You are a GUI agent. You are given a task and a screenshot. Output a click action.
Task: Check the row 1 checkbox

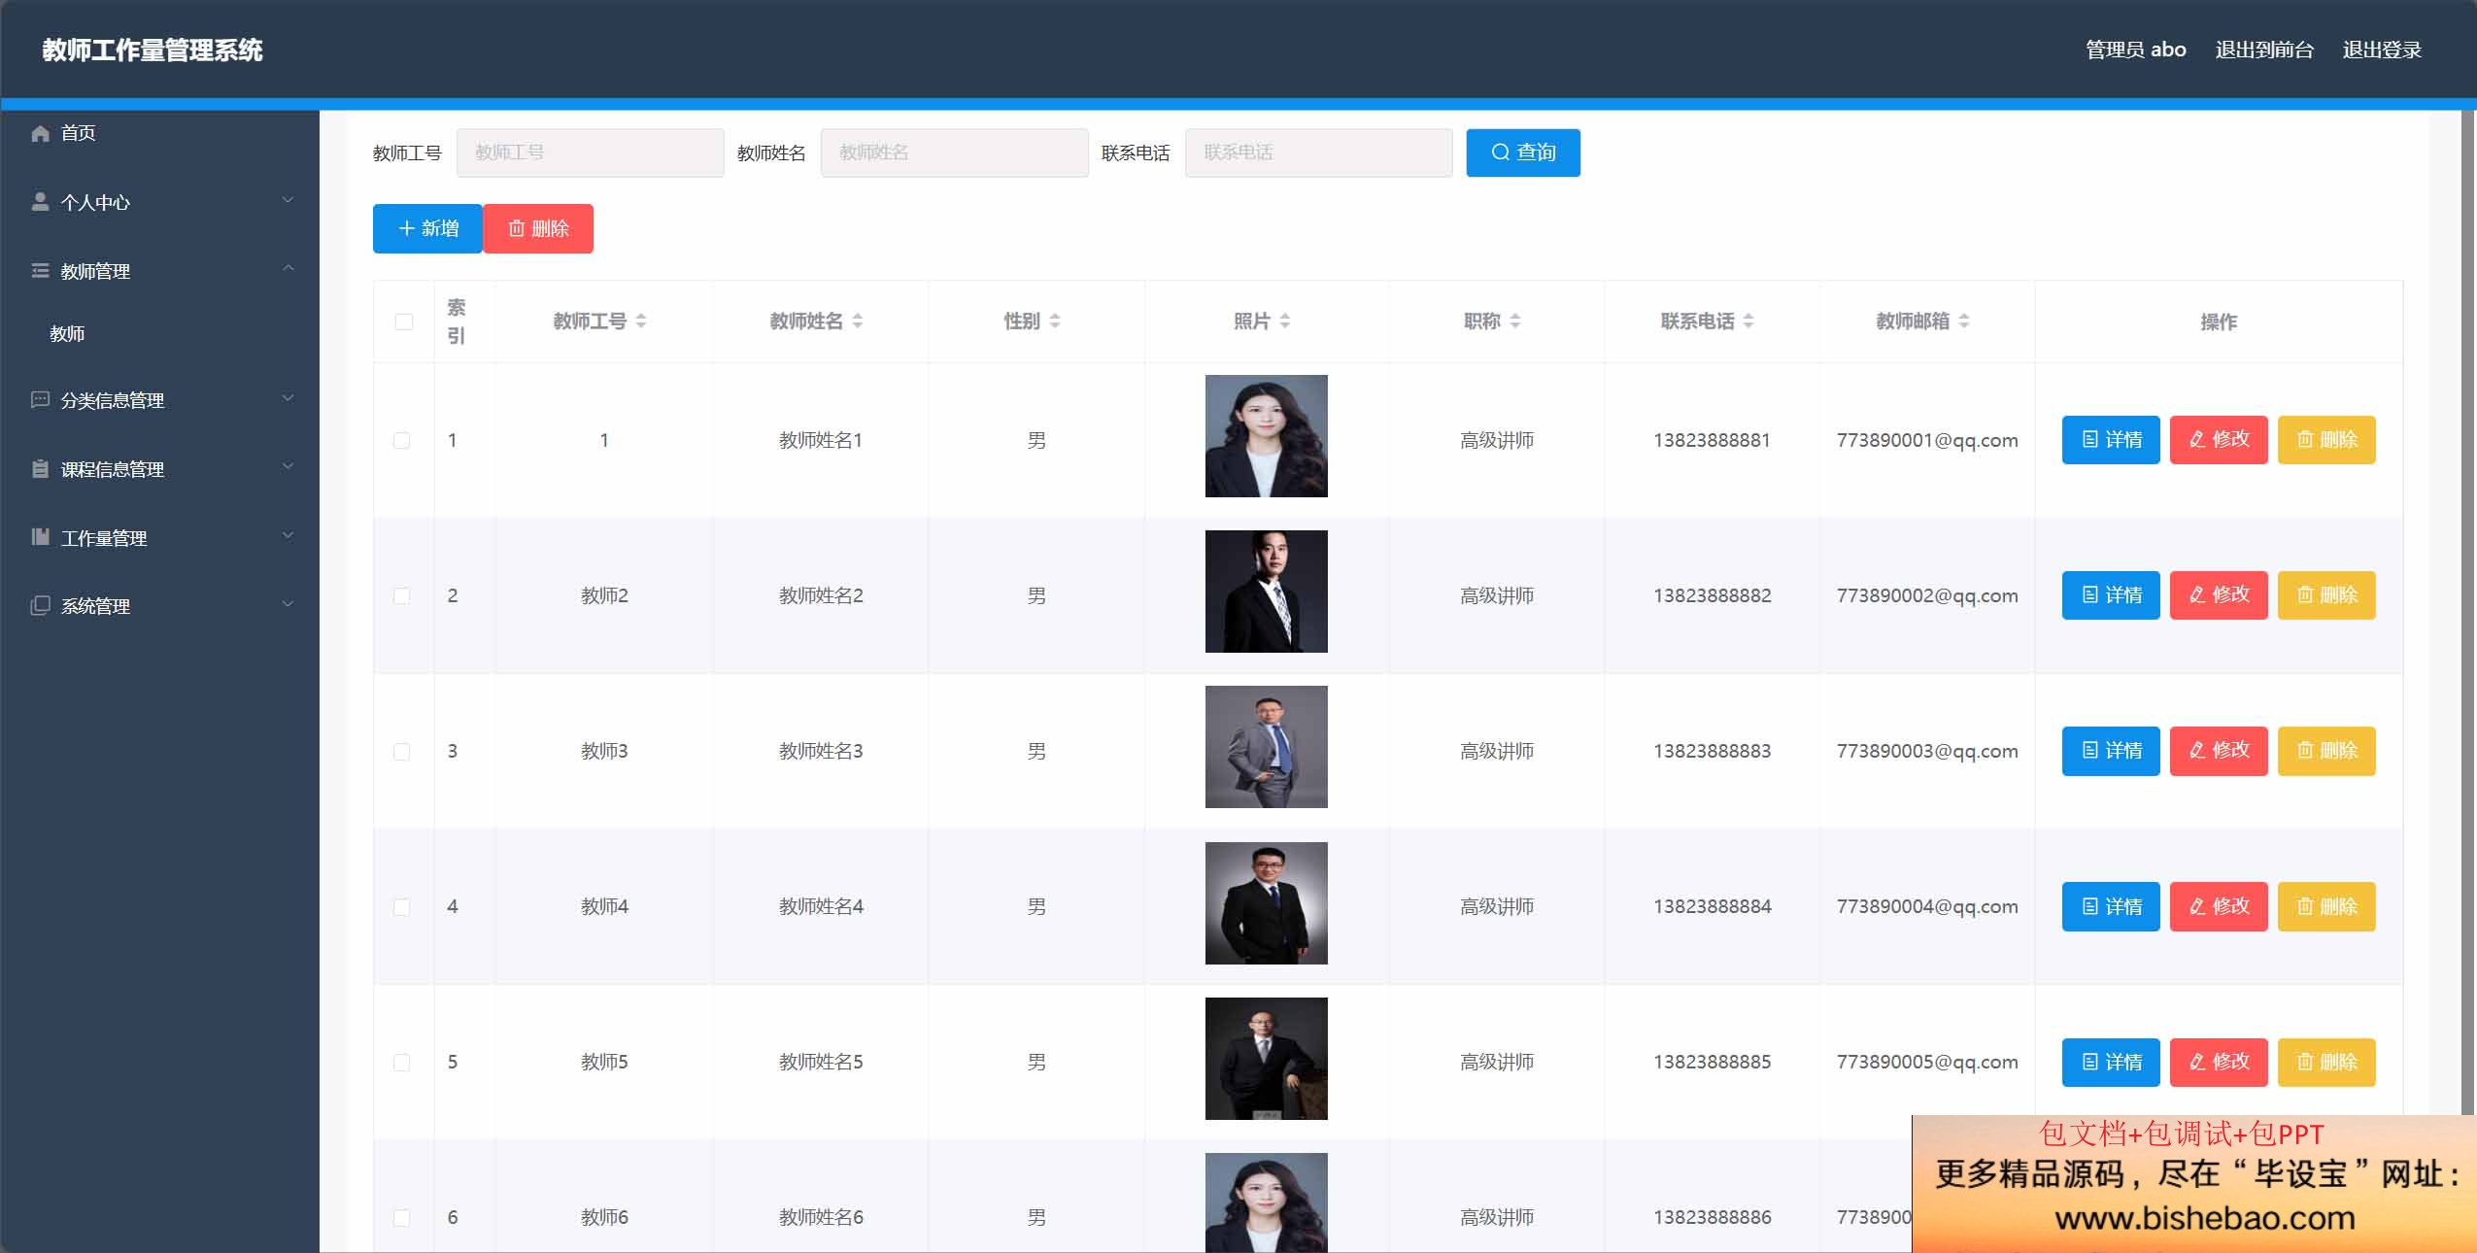click(x=402, y=441)
